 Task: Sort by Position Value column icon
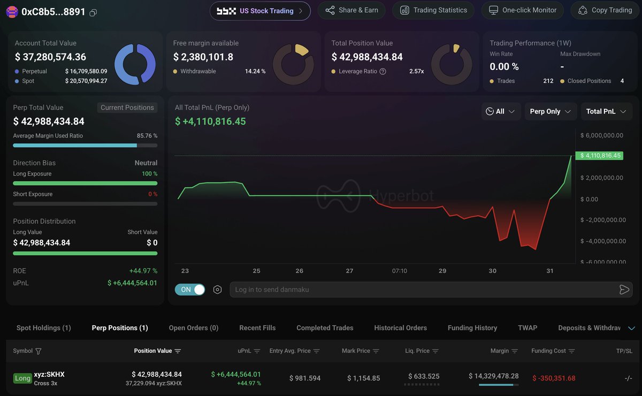click(x=178, y=351)
